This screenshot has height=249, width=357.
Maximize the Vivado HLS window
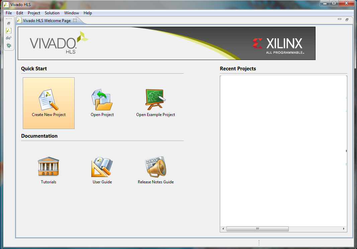pyautogui.click(x=334, y=3)
